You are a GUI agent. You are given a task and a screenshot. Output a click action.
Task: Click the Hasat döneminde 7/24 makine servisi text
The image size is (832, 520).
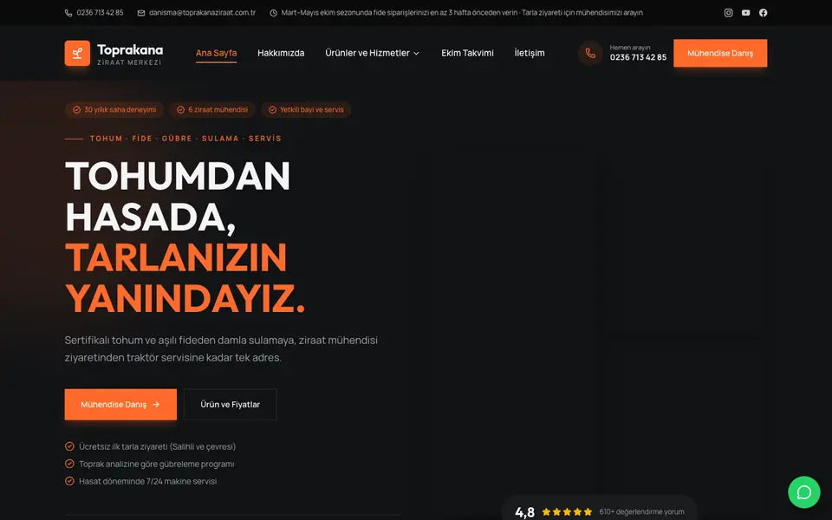tap(147, 481)
